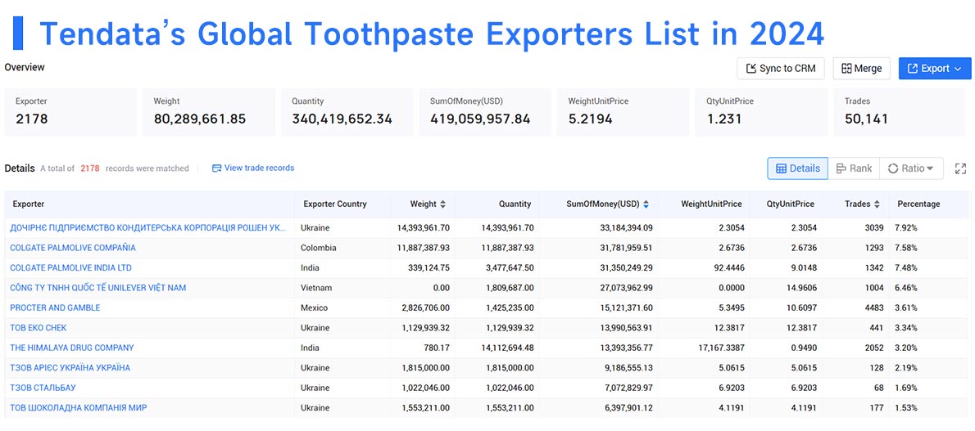Image resolution: width=975 pixels, height=431 pixels.
Task: Click the Exporter column header
Action: 29,204
